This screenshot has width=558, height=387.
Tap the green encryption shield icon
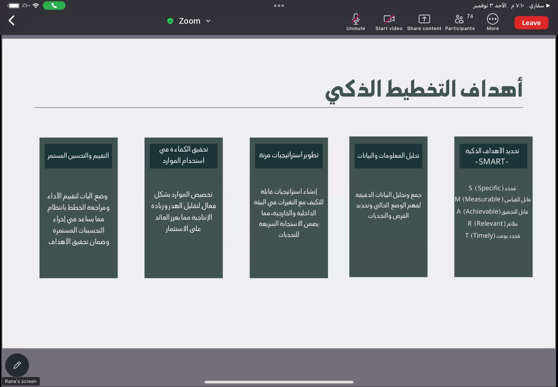click(170, 21)
